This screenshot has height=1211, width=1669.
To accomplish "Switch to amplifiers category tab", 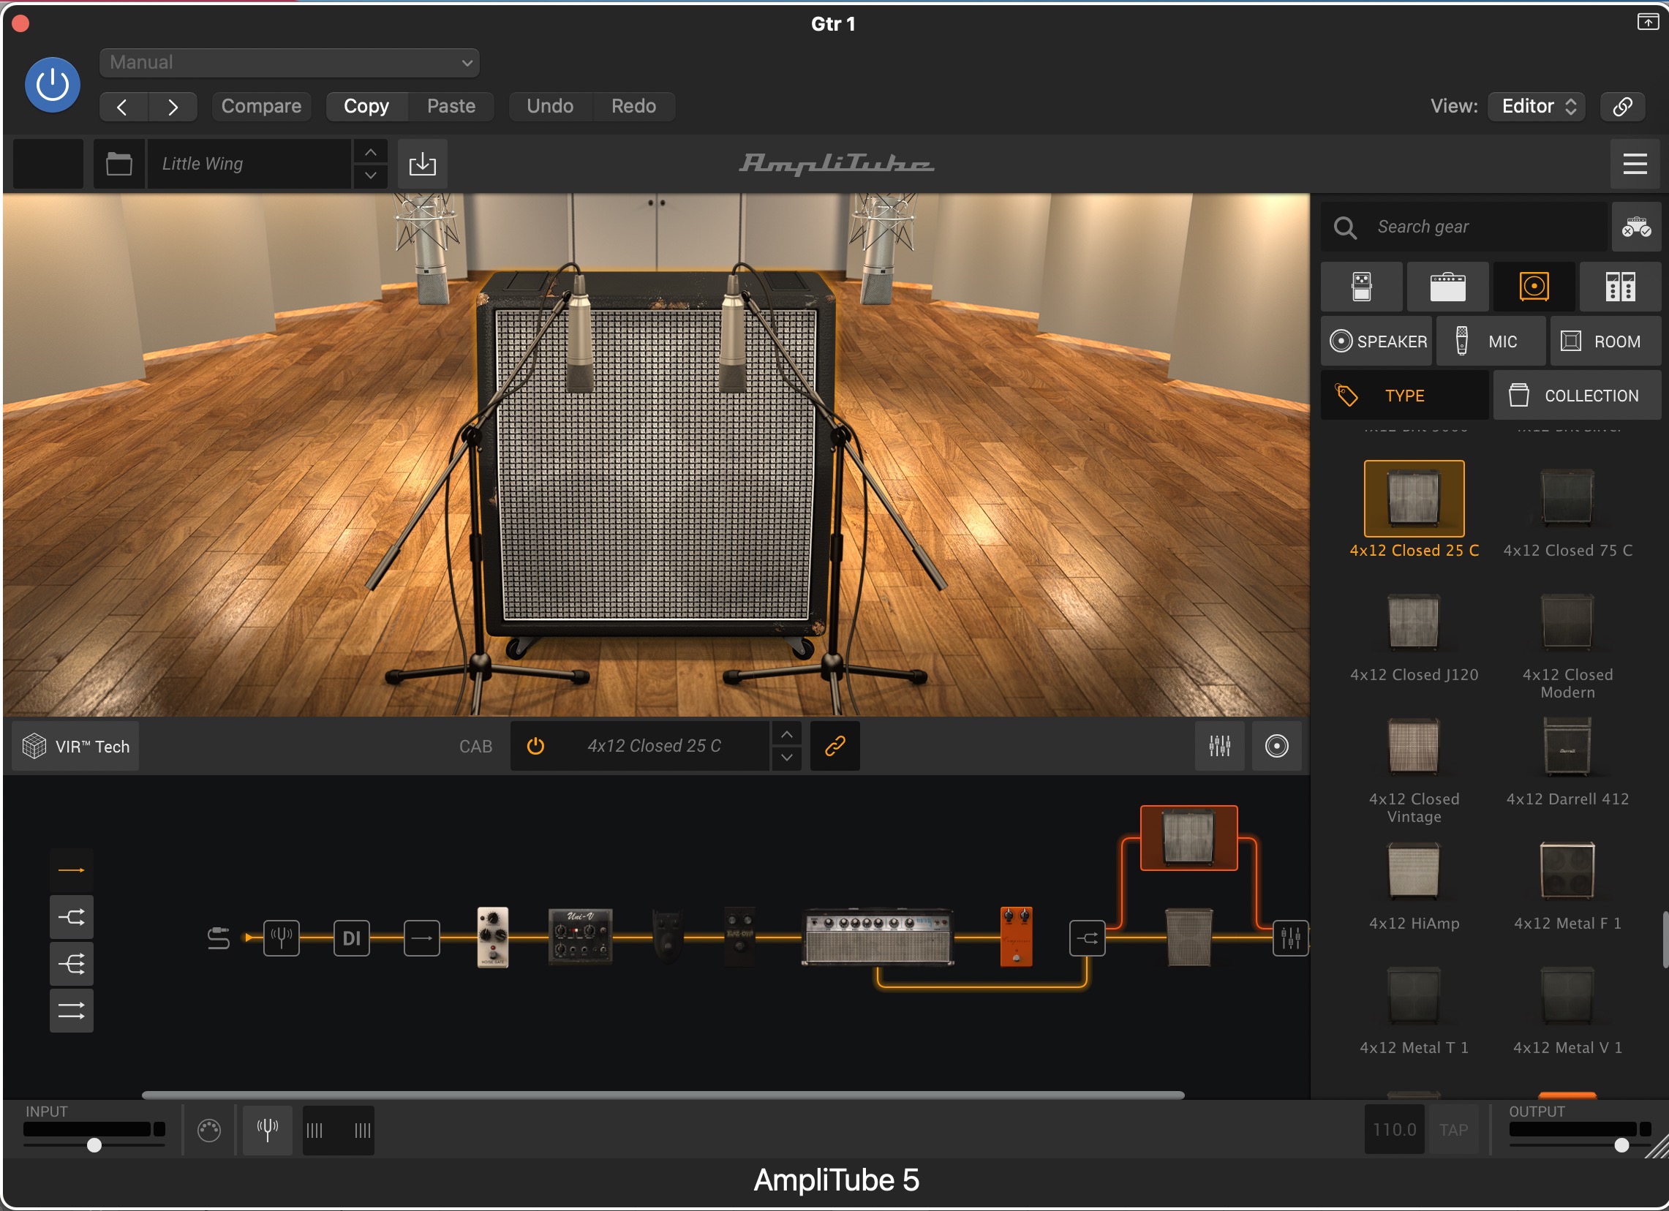I will (1447, 287).
